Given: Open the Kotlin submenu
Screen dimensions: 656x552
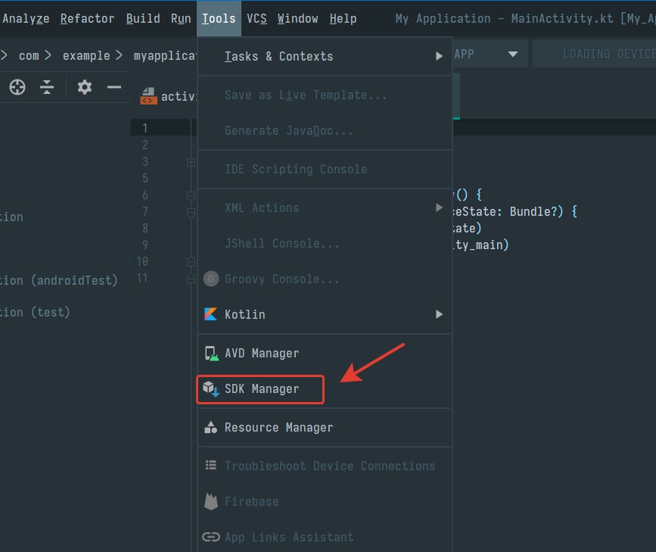Looking at the screenshot, I should click(325, 314).
